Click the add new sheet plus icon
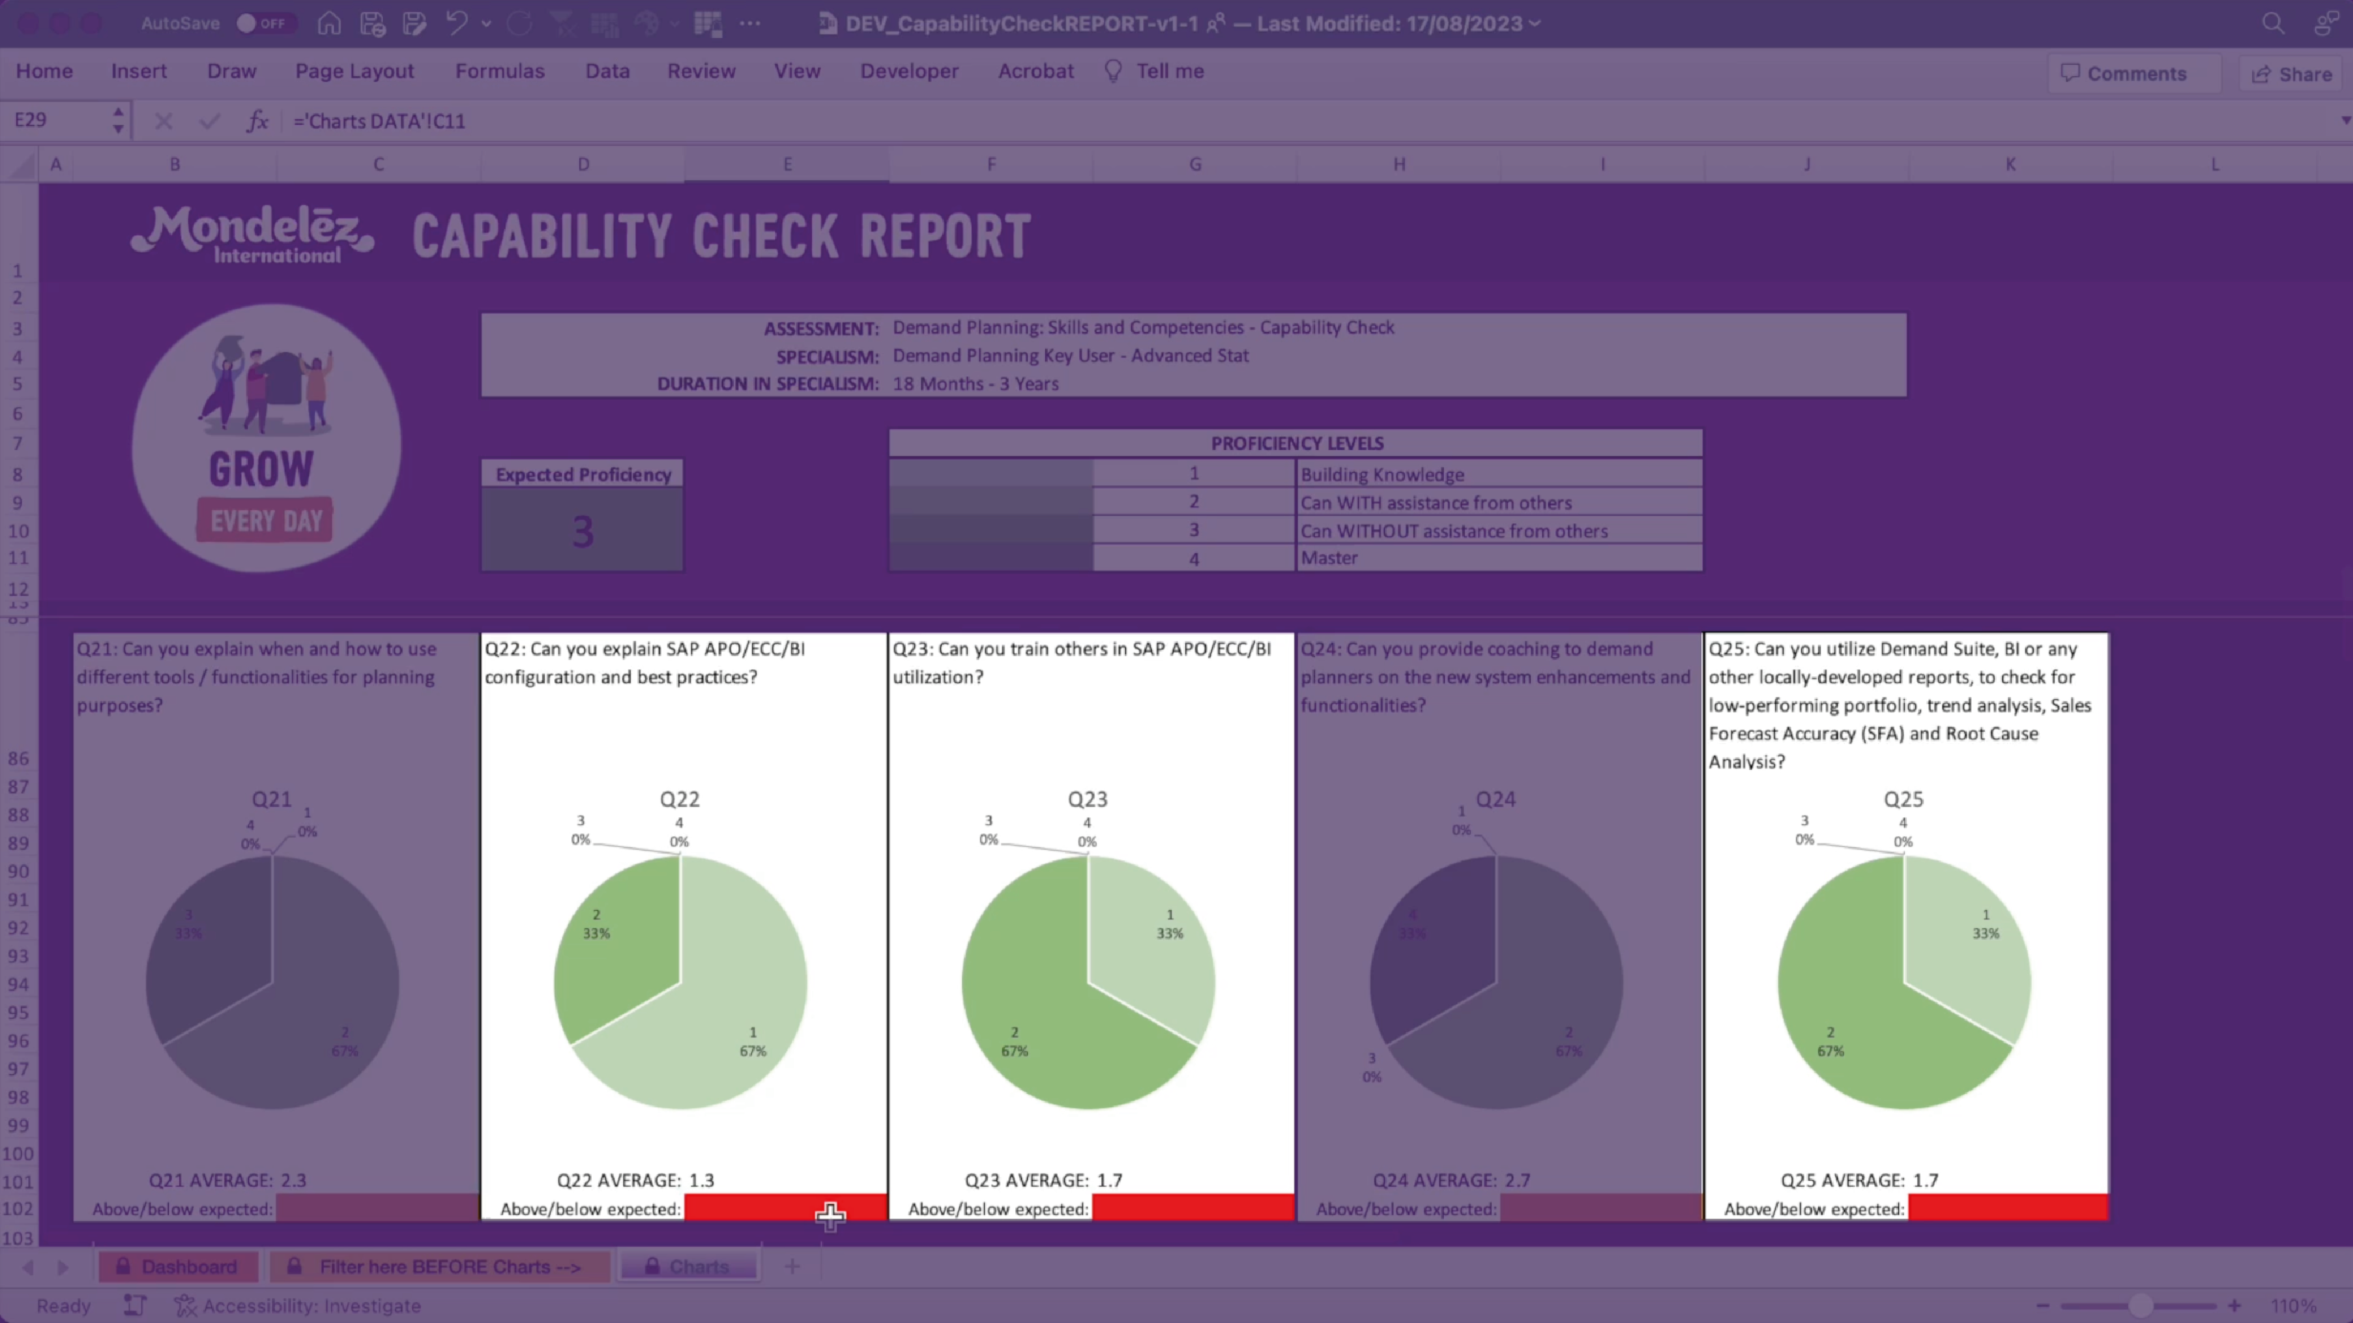2353x1323 pixels. coord(792,1267)
